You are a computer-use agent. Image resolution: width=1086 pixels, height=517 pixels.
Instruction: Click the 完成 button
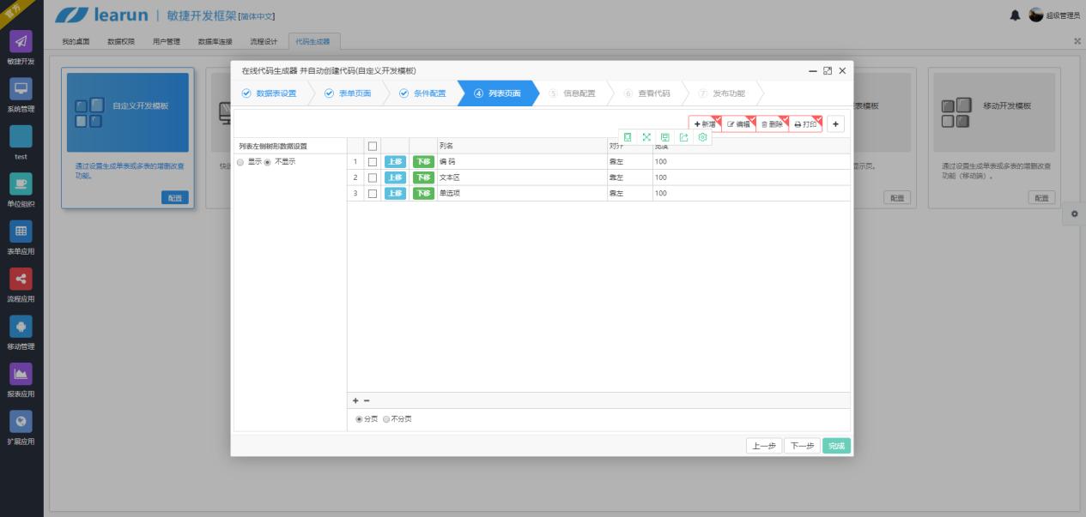coord(837,446)
